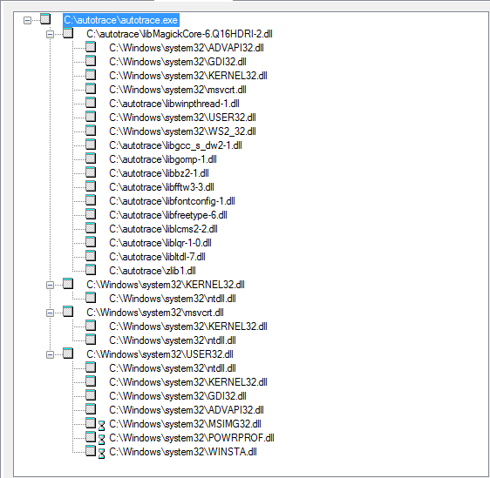
Task: Click the libgomp-1.dll module icon
Action: pos(91,158)
